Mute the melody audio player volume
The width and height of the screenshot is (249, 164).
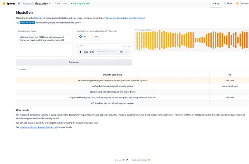[x=121, y=52]
